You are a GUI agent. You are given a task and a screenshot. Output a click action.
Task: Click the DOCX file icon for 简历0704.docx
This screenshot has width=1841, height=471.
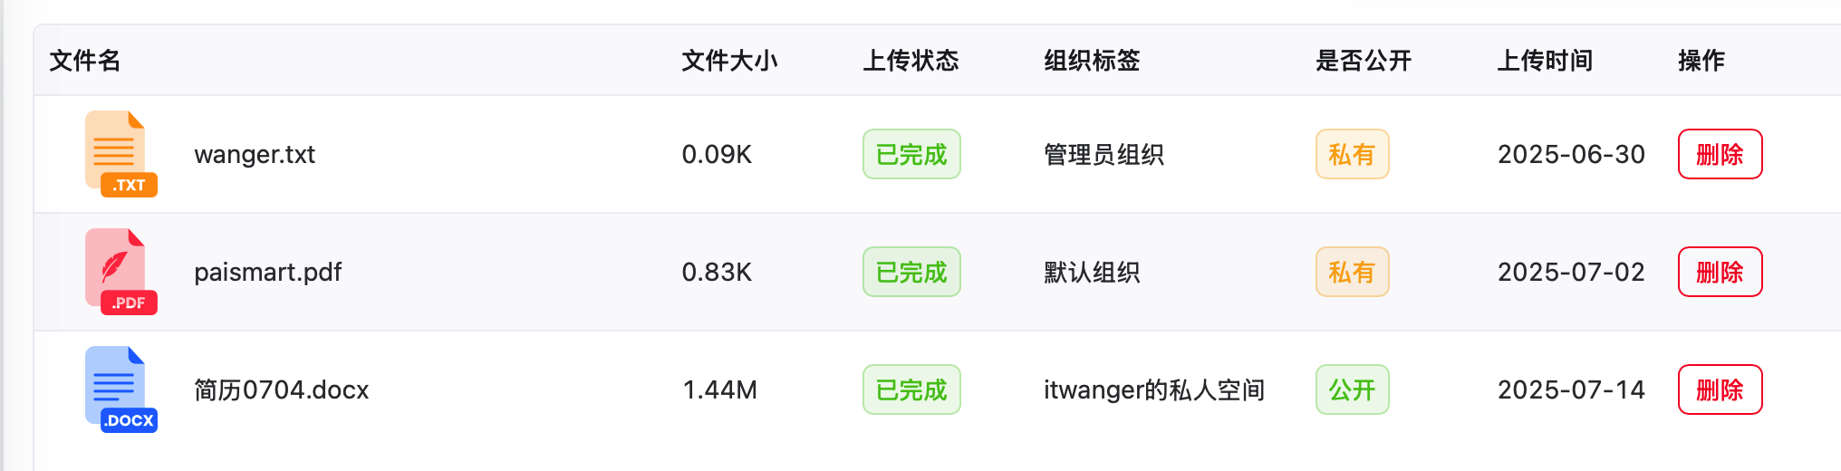click(121, 389)
